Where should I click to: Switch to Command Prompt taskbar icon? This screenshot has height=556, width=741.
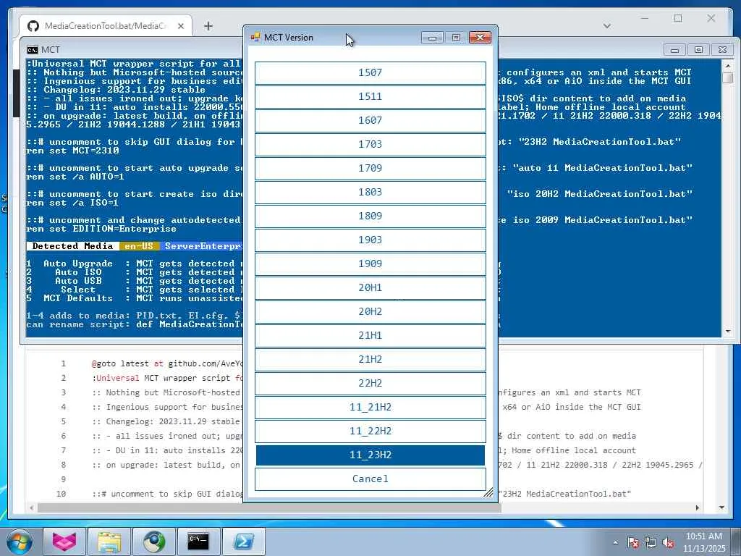pos(198,542)
